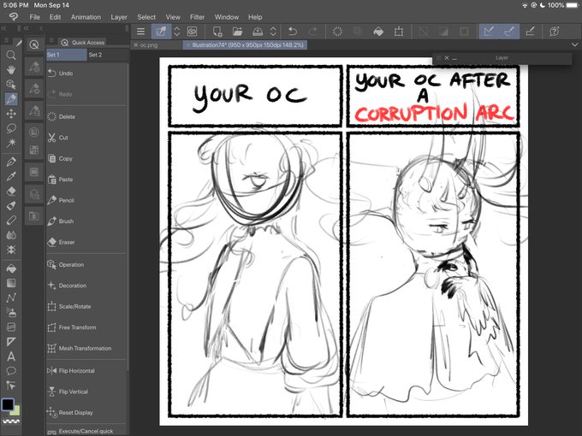Screen dimensions: 582x436
Task: Click Mesh Transformation in Quick Access
Action: pos(86,348)
